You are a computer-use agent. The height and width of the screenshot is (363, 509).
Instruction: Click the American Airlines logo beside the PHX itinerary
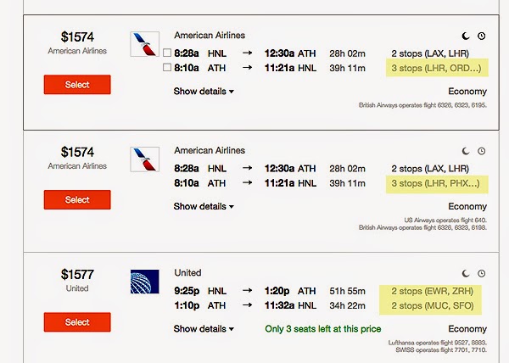(144, 161)
